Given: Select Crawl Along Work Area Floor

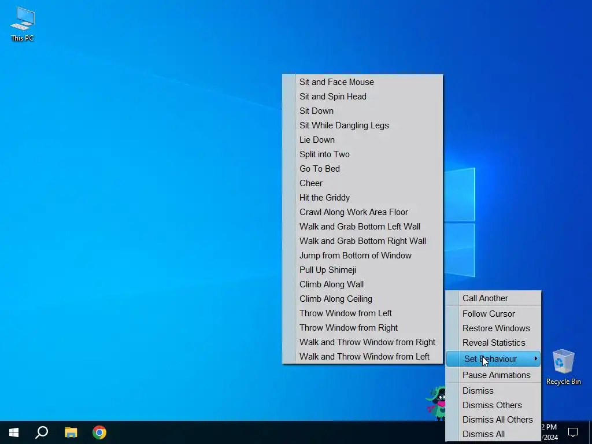Looking at the screenshot, I should 362,212.
